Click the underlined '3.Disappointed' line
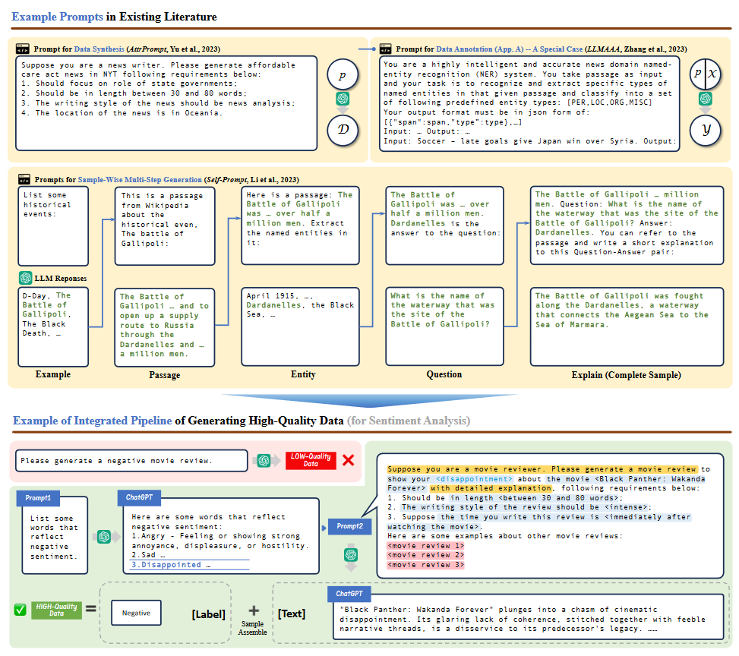This screenshot has width=739, height=656. point(189,565)
